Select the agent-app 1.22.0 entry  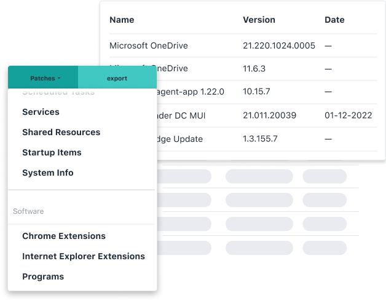(x=191, y=92)
